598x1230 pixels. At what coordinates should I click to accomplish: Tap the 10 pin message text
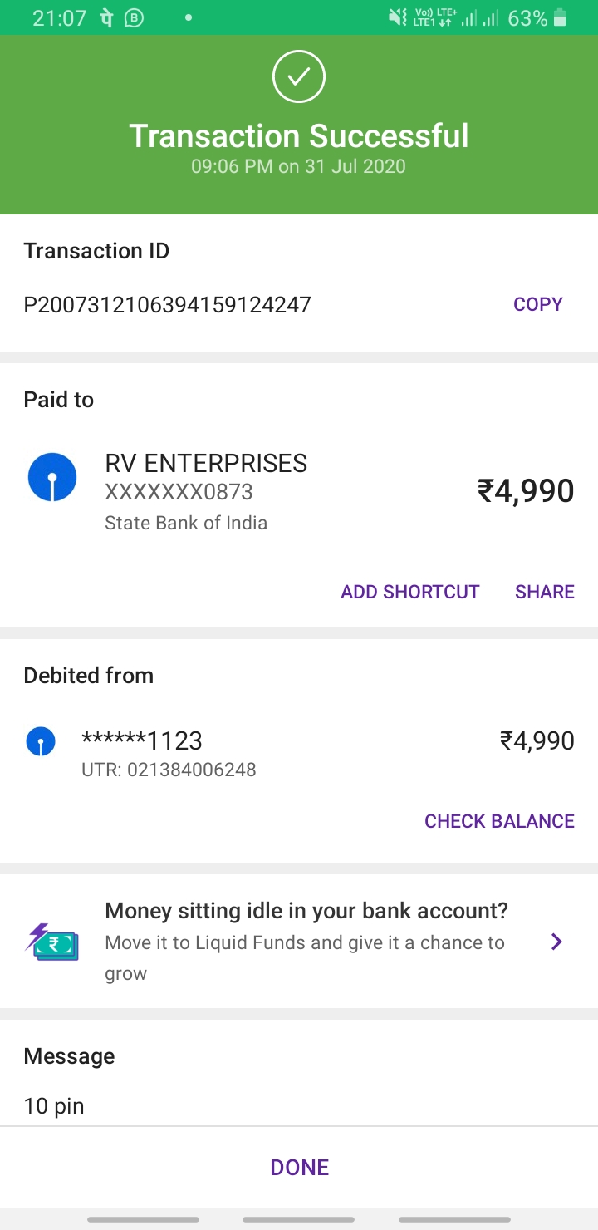click(x=54, y=1106)
